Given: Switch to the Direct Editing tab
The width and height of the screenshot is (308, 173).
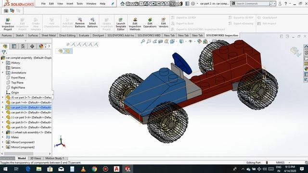Looking at the screenshot, I should click(x=67, y=35).
